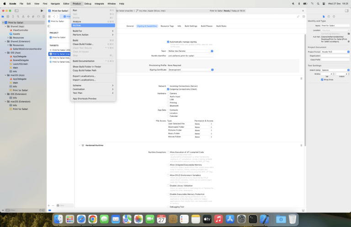
Task: Hide the targets list sidebar icon
Action: point(49,26)
